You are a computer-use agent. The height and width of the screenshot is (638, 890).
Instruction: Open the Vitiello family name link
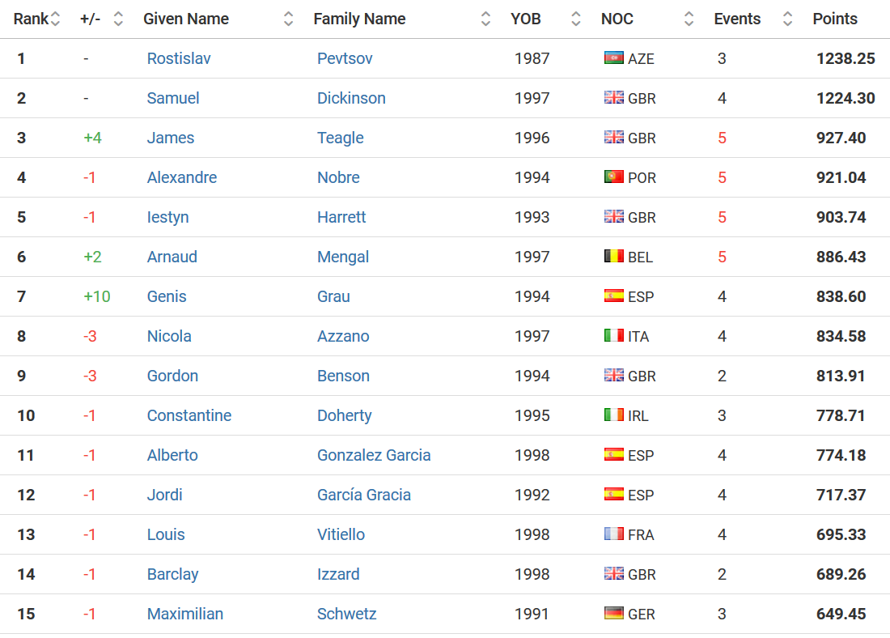tap(341, 534)
